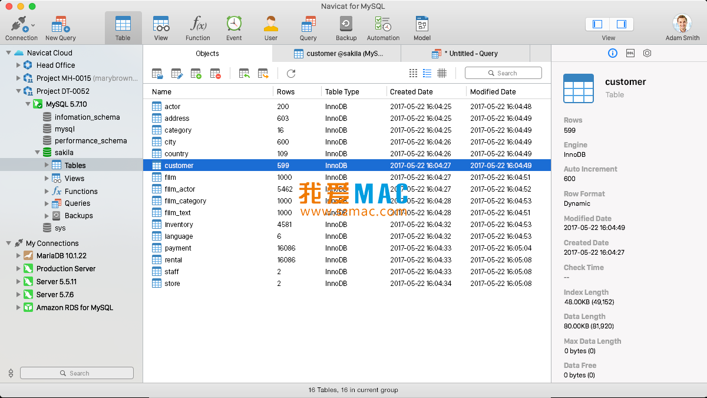Expand the Backups node under sakila
The image size is (707, 398).
[47, 216]
